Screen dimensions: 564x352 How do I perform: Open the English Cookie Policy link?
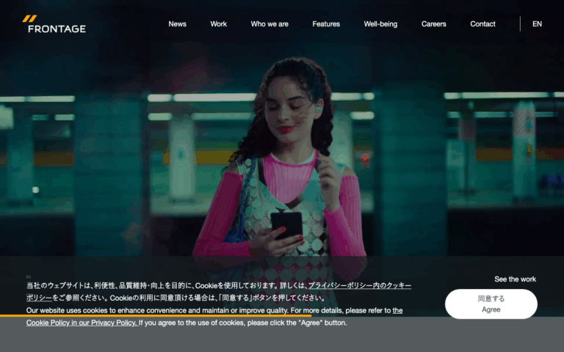tap(82, 323)
